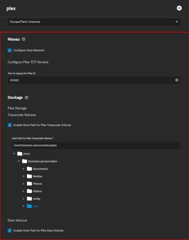
Task: Toggle the Configure Host Network checkbox
Action: pos(10,50)
